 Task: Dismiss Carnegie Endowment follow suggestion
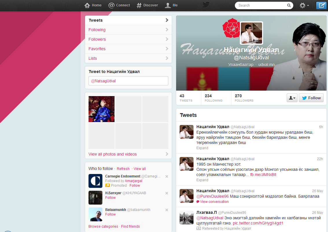coord(167,176)
